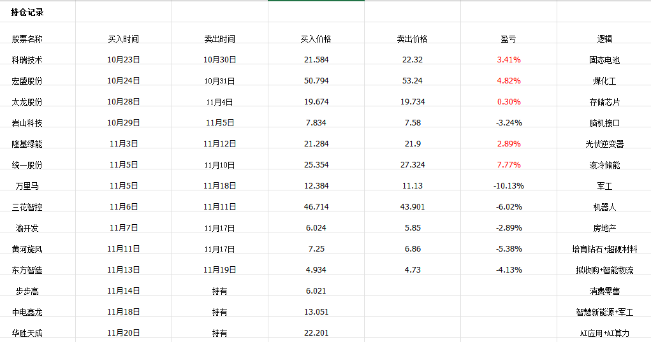The image size is (651, 342).
Task: Select buy price 21.584 cell
Action: [x=316, y=60]
